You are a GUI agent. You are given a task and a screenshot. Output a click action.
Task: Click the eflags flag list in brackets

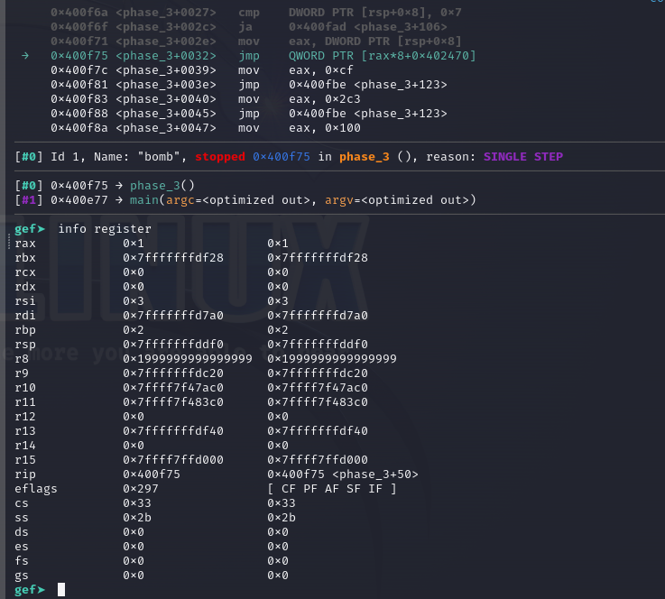coord(332,488)
